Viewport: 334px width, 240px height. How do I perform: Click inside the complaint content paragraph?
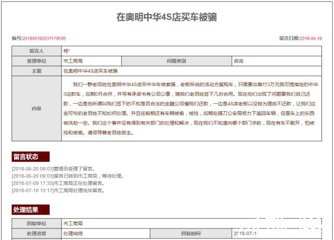(x=192, y=108)
